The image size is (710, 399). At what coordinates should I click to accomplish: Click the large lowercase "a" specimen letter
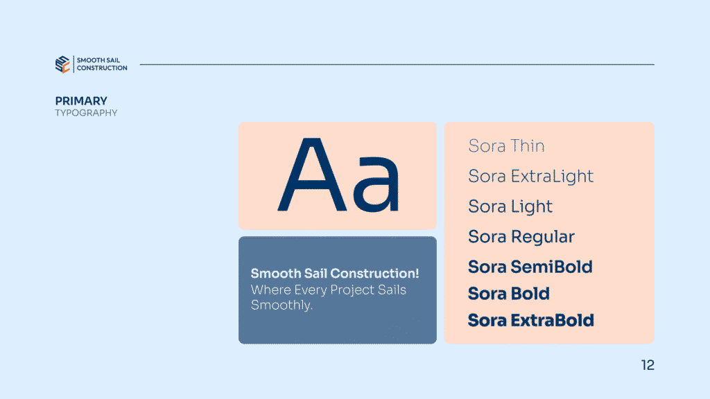pos(377,185)
